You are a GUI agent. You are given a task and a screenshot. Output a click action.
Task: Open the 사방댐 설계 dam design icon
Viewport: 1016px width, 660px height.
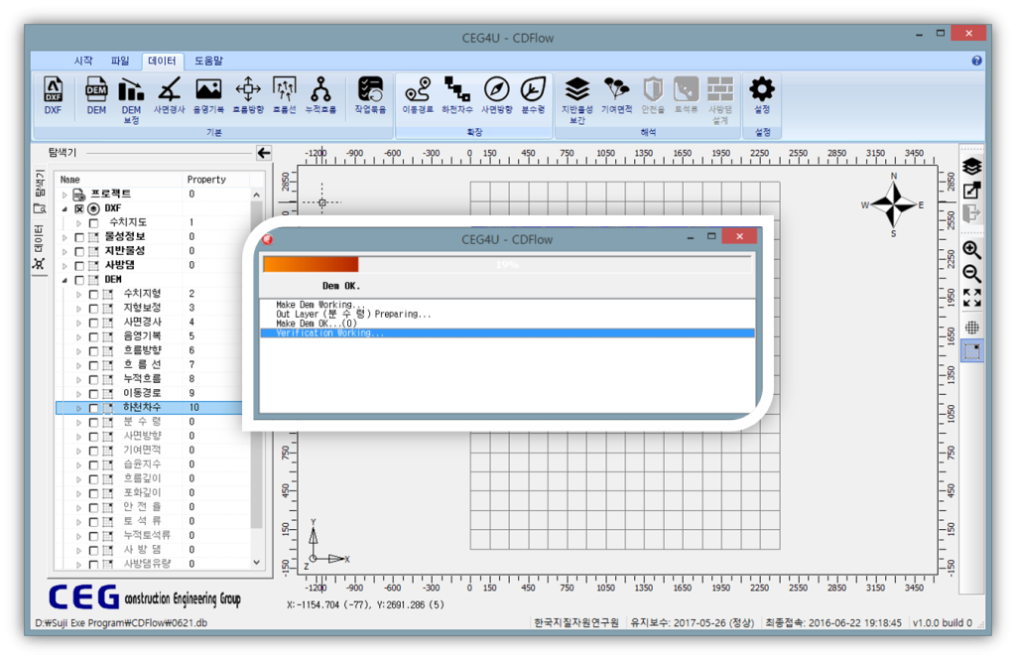[720, 100]
